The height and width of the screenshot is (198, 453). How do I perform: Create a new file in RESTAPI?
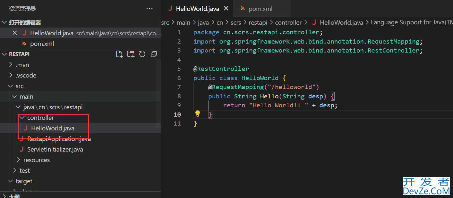point(119,54)
